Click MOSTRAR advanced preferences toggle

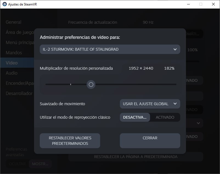coord(40,164)
